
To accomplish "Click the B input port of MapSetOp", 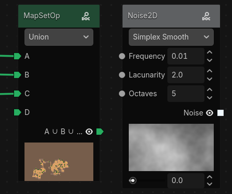I will (17, 75).
